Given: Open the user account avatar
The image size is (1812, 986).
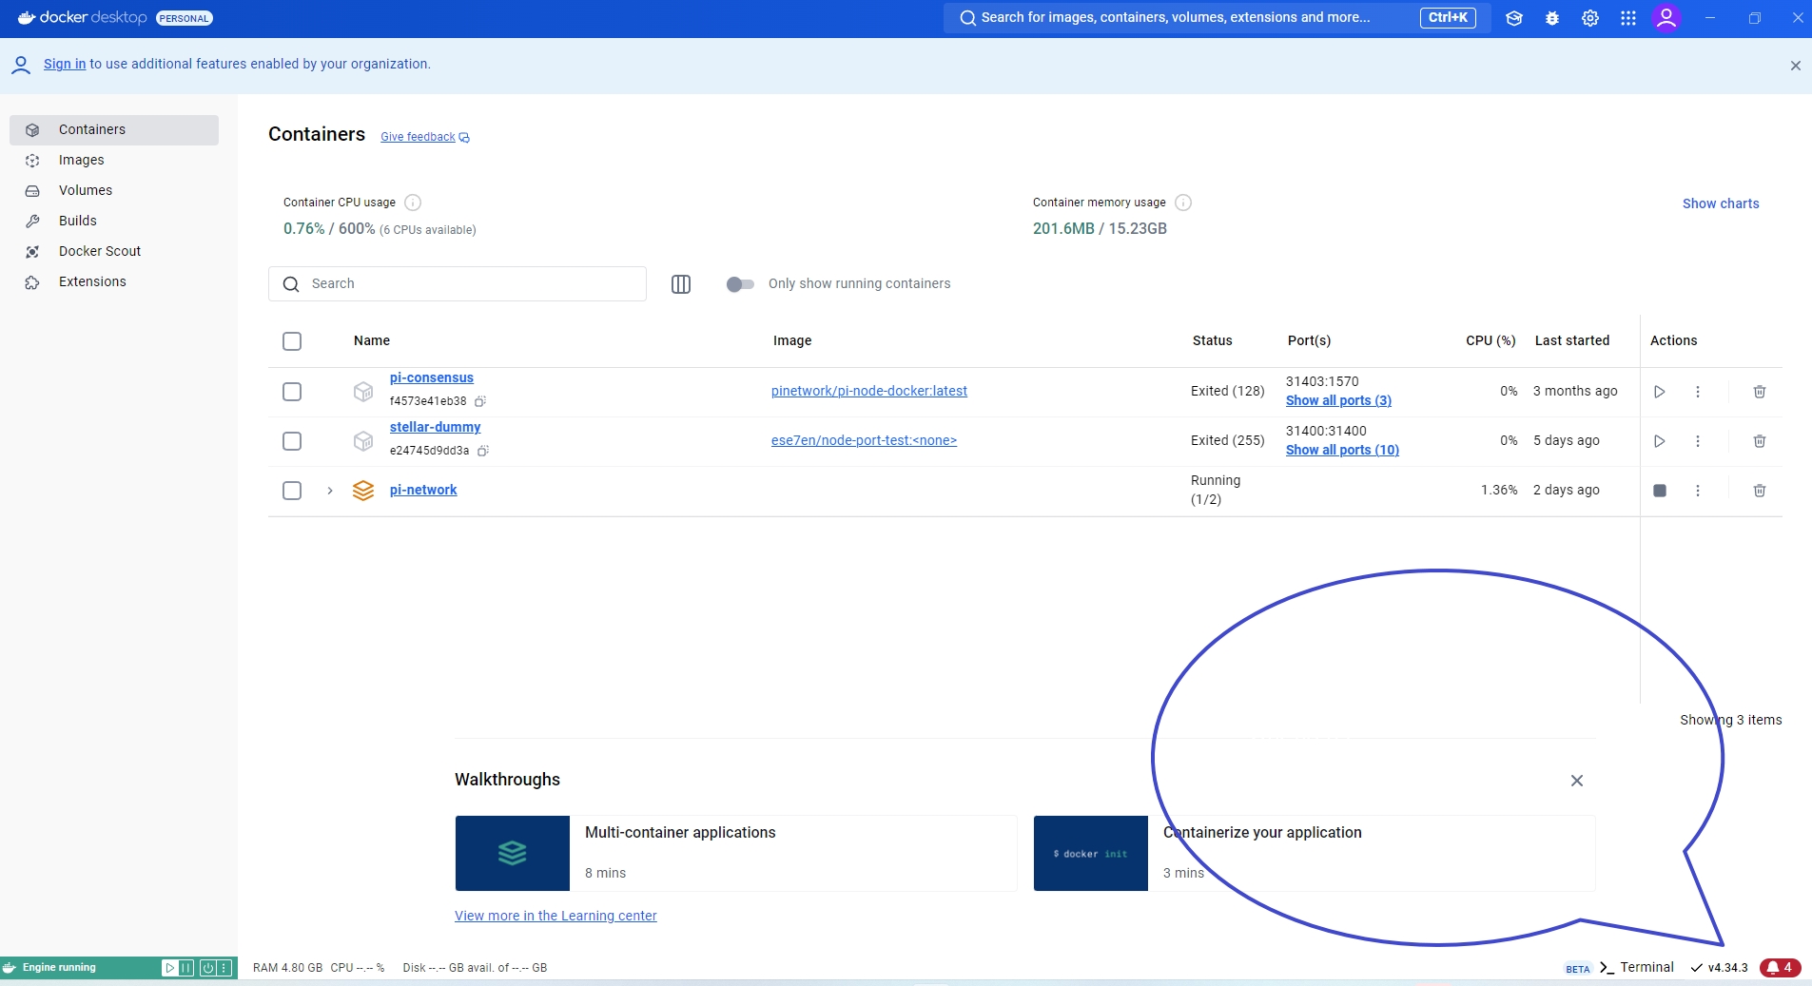Looking at the screenshot, I should [x=1666, y=18].
